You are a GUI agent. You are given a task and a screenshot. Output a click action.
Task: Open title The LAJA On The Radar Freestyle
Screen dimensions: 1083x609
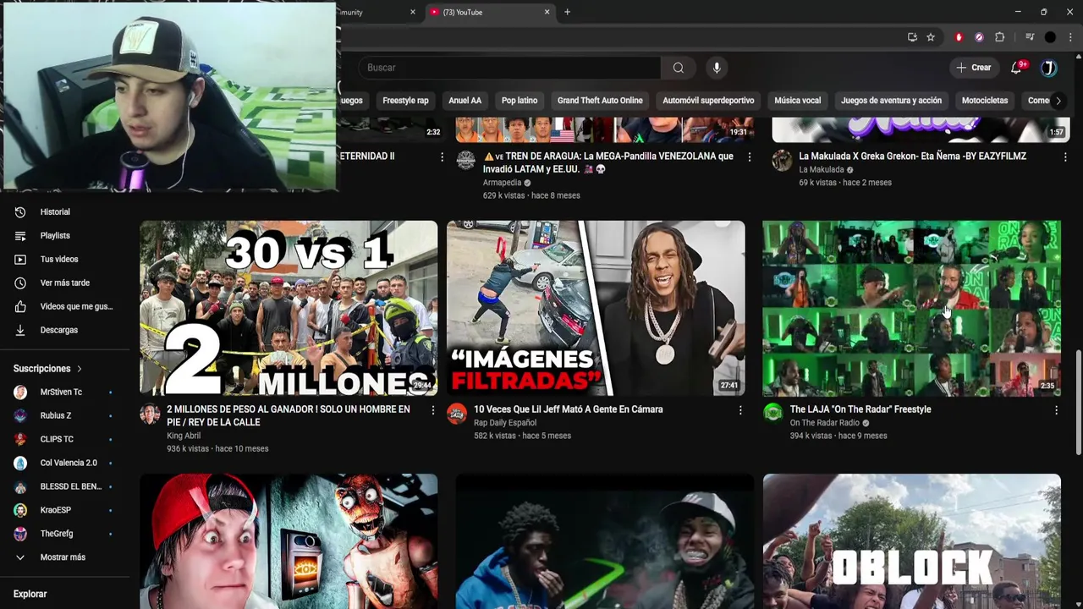860,409
